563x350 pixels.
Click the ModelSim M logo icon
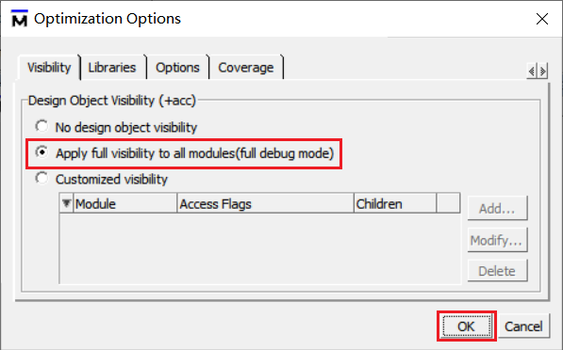point(20,18)
